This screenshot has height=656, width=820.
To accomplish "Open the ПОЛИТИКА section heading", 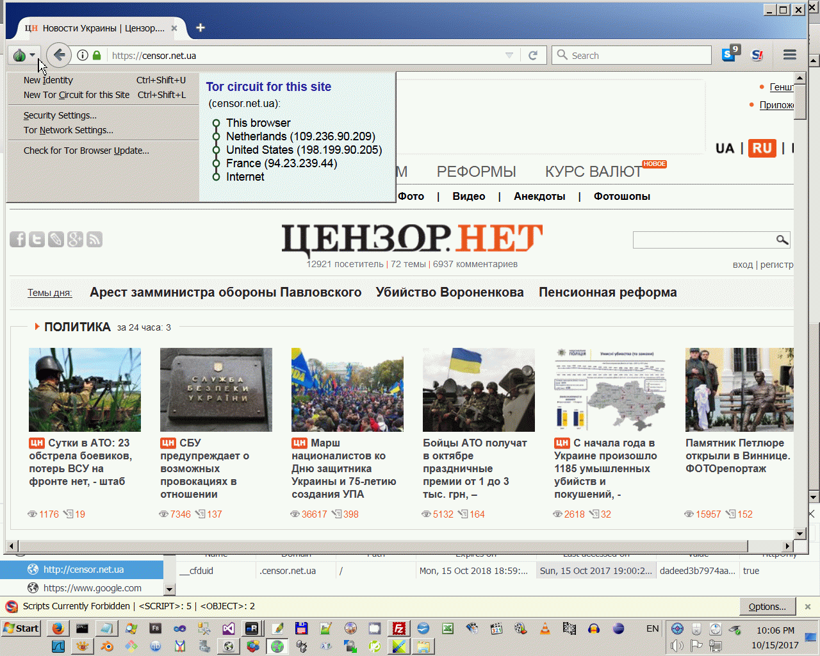I will 78,327.
